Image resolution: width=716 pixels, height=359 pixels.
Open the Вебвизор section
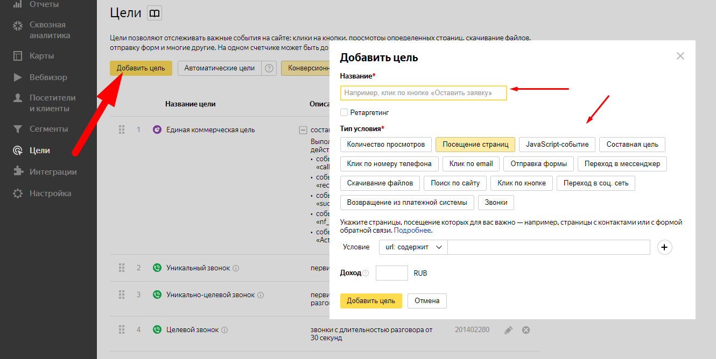(48, 77)
